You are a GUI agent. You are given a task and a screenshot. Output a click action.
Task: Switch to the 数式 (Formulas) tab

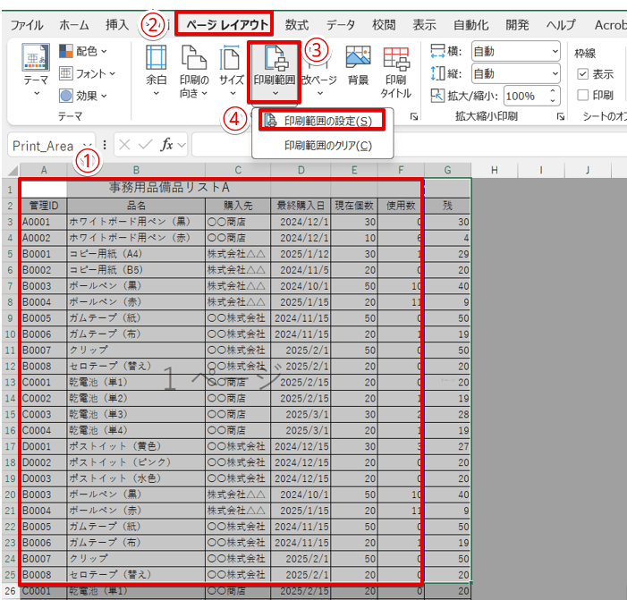point(298,24)
